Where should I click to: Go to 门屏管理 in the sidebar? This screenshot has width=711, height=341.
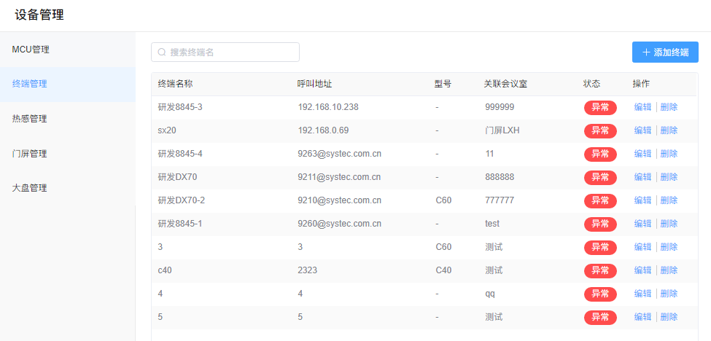tap(30, 154)
